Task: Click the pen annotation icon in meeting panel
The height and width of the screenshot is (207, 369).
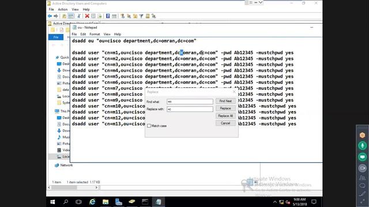Action: pyautogui.click(x=363, y=194)
